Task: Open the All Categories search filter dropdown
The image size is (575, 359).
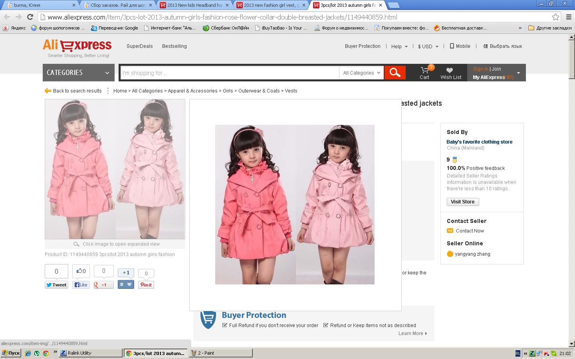Action: point(361,73)
